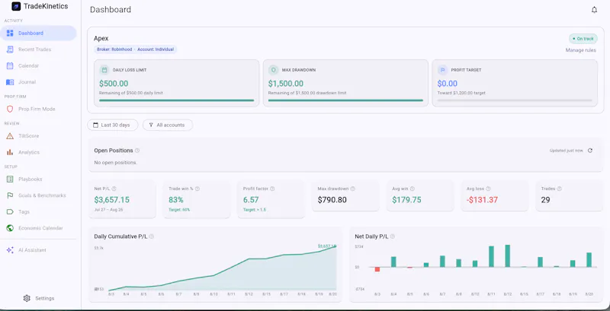
Task: Click the Goals & Benchmarks flag icon
Action: tap(10, 196)
